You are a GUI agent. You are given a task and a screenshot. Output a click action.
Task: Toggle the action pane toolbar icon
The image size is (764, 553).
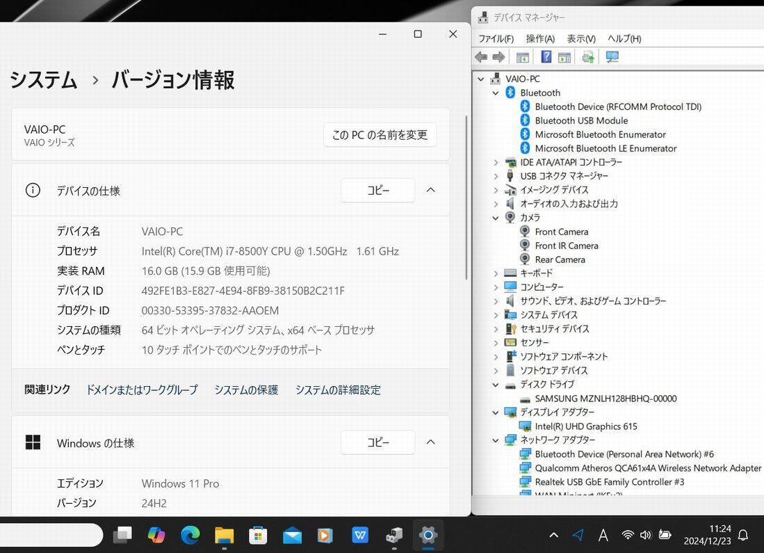coord(564,57)
